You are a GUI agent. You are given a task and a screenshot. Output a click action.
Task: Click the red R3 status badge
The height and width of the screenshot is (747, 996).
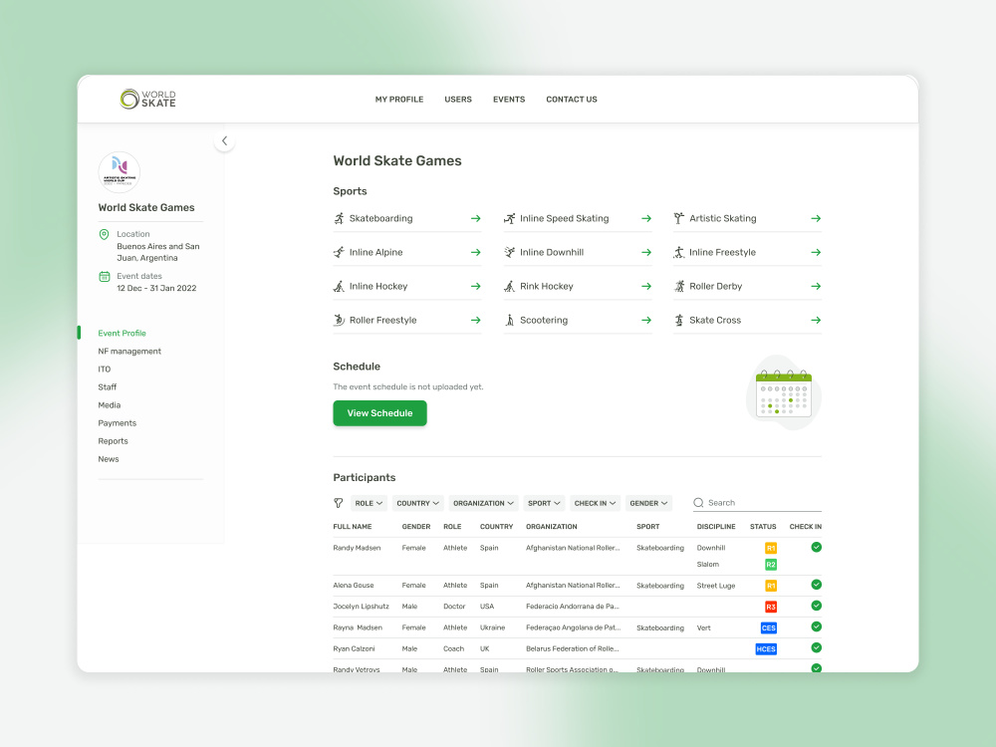click(x=771, y=607)
